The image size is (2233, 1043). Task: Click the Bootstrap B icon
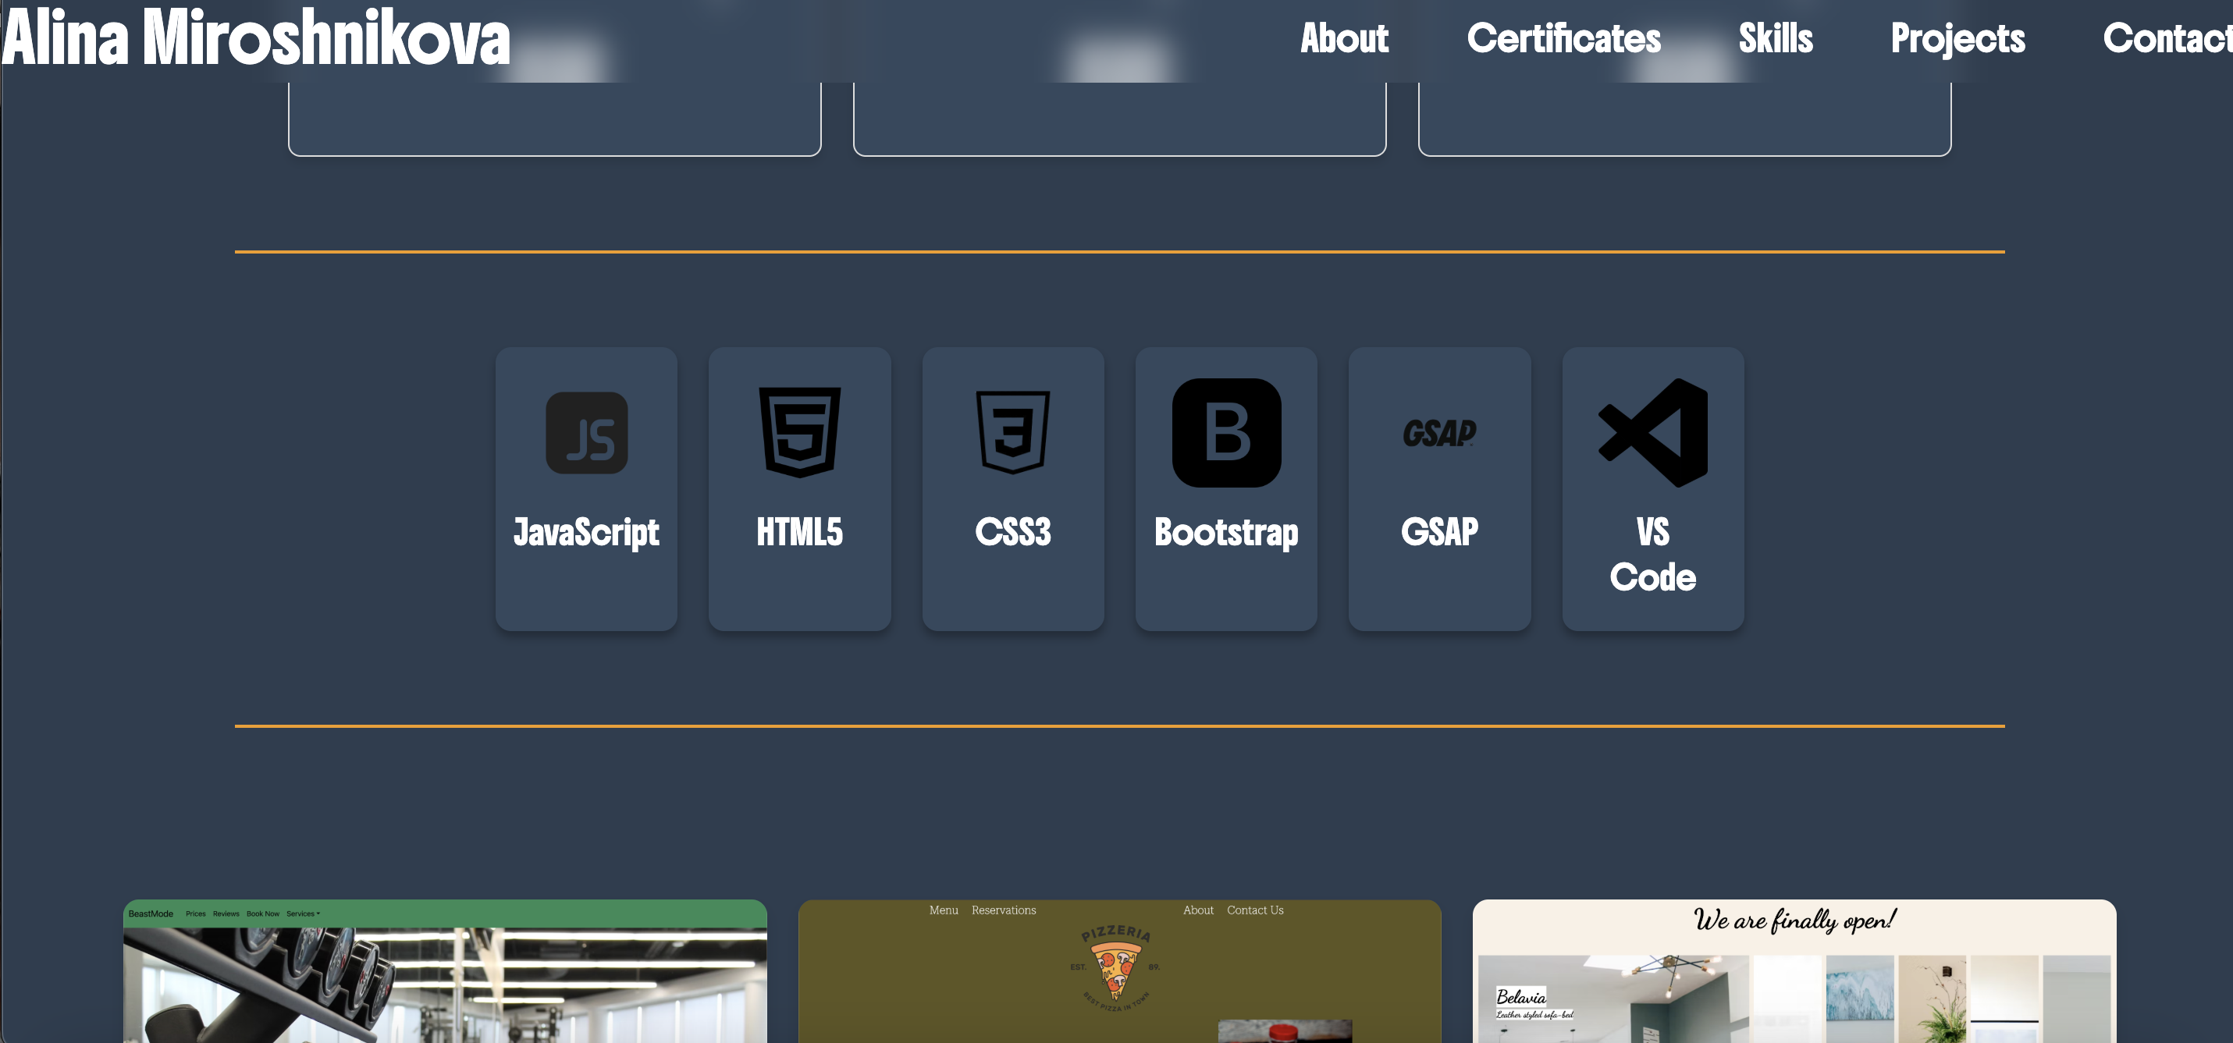(x=1225, y=433)
